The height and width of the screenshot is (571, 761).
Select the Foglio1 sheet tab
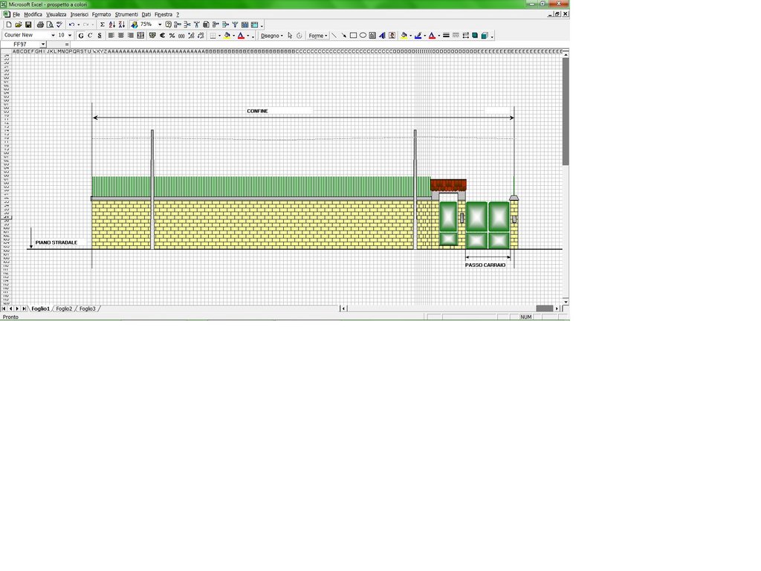[x=40, y=309]
